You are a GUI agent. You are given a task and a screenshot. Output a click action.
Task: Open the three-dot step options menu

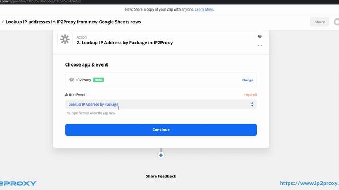coord(260,45)
